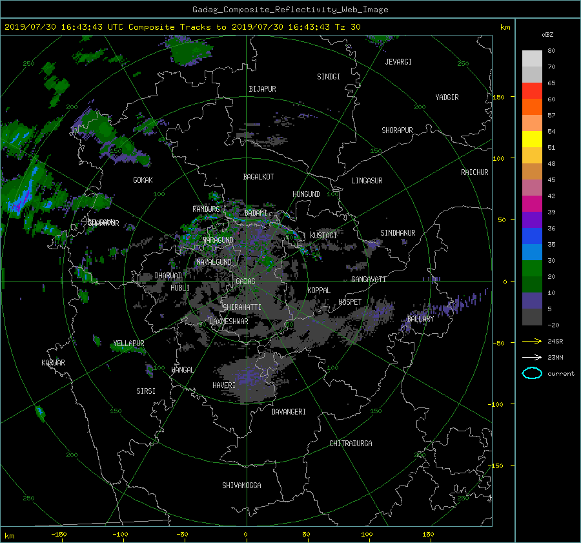Viewport: 581px width, 543px height.
Task: Click the cyan current ellipse legend icon
Action: (532, 373)
